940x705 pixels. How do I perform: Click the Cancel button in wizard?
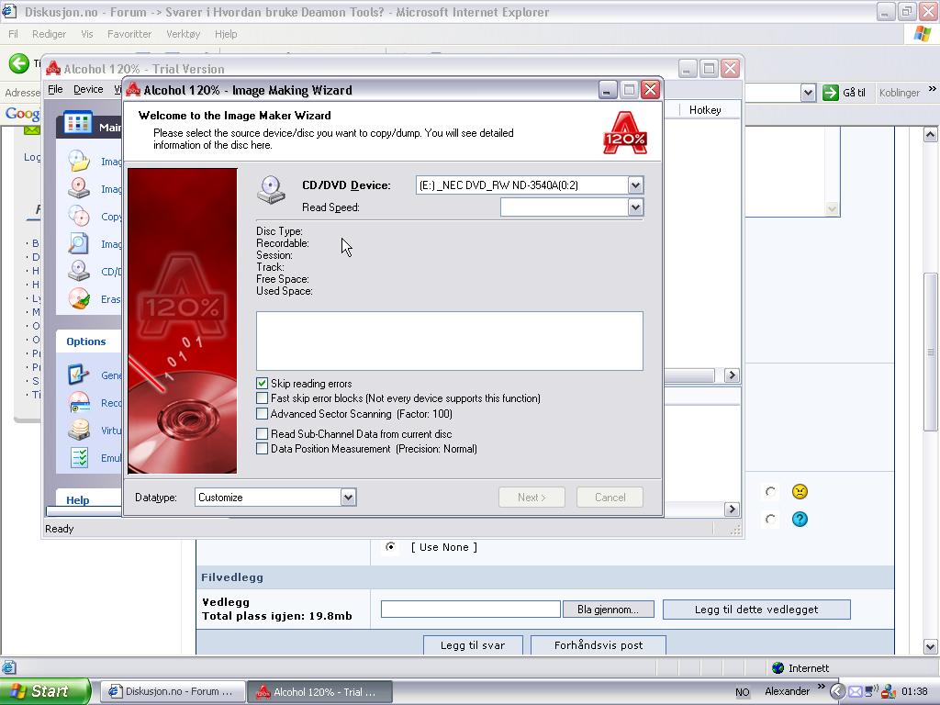pyautogui.click(x=610, y=497)
